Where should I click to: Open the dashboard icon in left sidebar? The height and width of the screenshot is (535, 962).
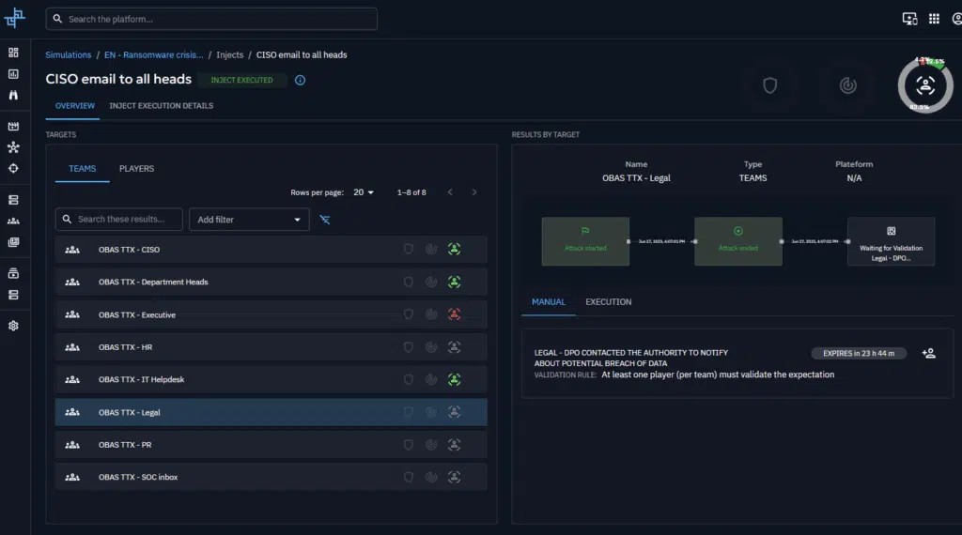13,53
